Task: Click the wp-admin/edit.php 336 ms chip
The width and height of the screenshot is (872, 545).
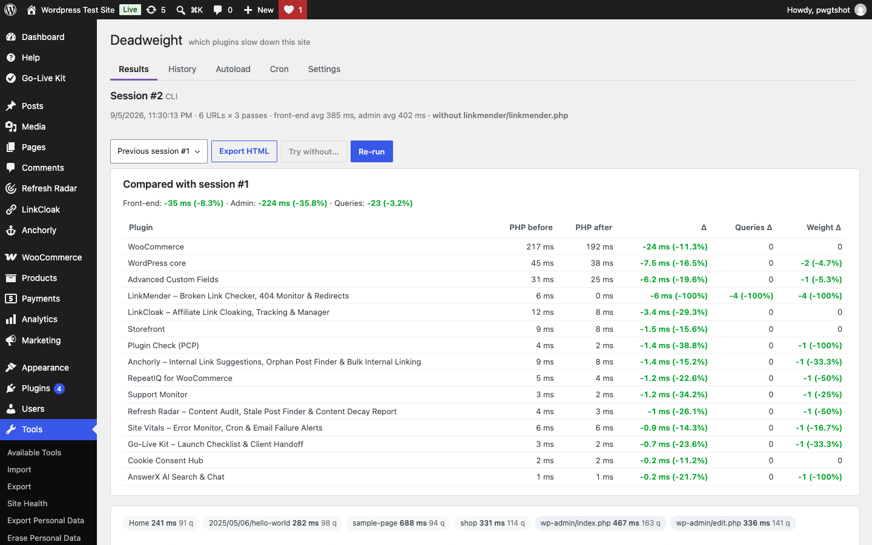Action: [733, 523]
